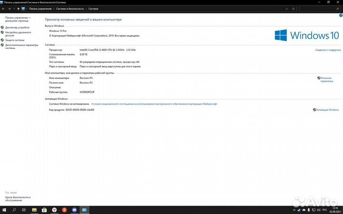This screenshot has height=214, width=343.
Task: Go up one level with up arrow
Action: [x=19, y=9]
